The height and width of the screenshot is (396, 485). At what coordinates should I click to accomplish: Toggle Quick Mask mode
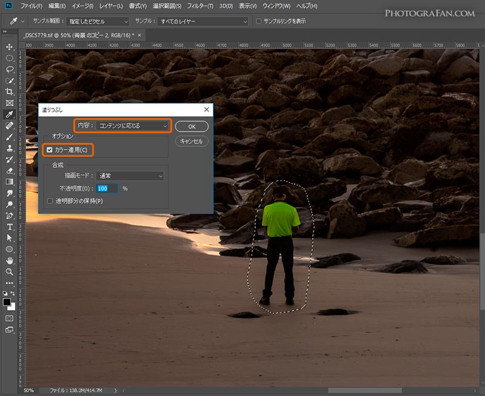(x=10, y=318)
